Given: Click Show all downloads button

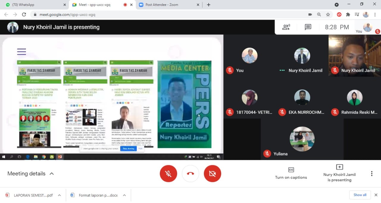Looking at the screenshot, I should point(360,195).
